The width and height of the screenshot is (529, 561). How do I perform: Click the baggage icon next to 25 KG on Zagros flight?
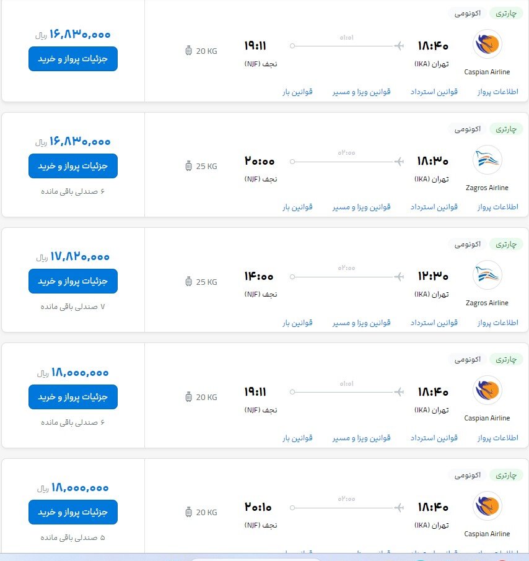point(188,166)
